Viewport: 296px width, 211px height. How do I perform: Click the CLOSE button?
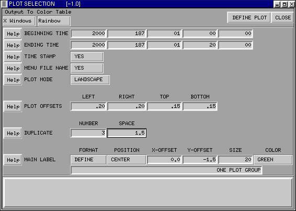282,18
